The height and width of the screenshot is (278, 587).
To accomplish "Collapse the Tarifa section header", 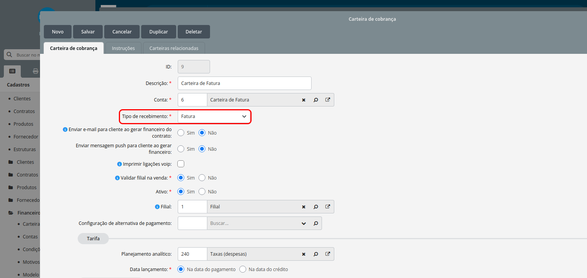I will click(x=93, y=239).
